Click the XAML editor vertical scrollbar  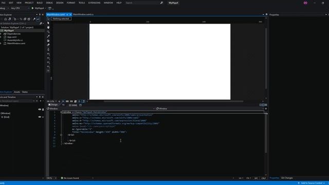266,133
